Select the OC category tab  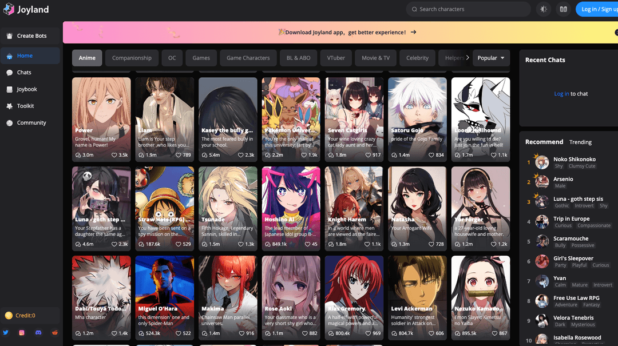(x=172, y=58)
